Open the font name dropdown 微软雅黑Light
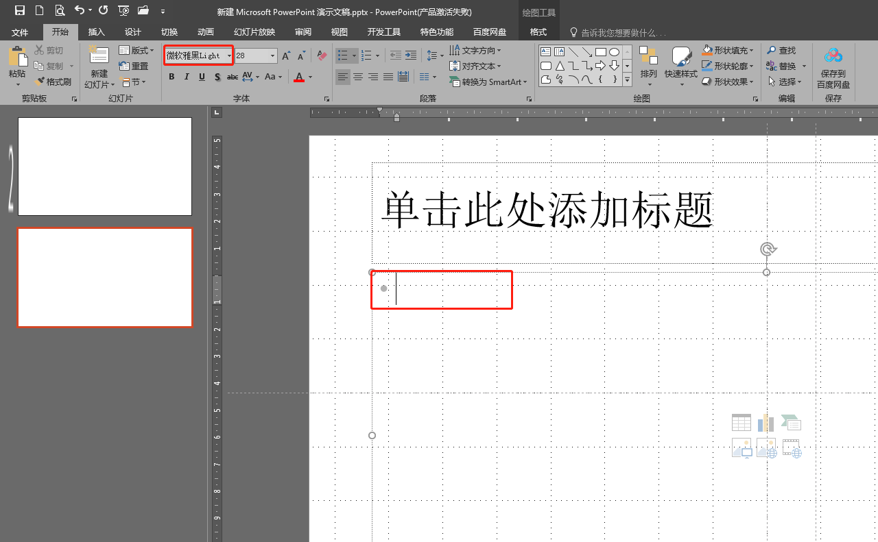 pos(229,56)
